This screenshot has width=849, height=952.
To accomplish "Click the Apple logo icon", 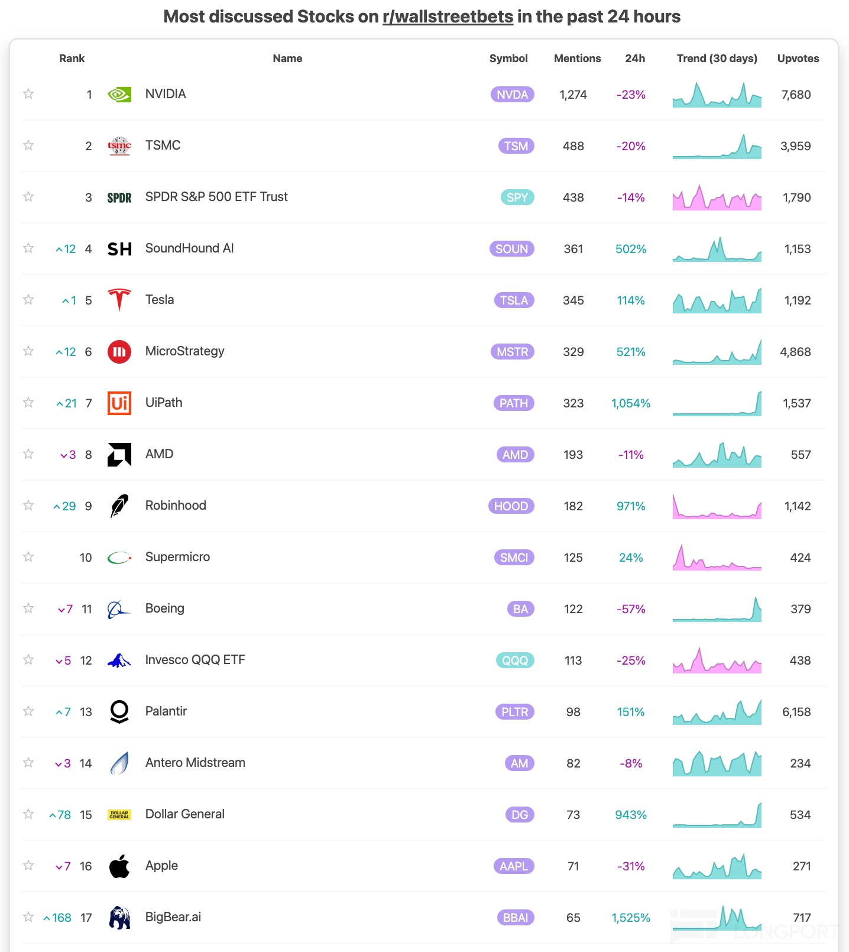I will click(x=119, y=866).
